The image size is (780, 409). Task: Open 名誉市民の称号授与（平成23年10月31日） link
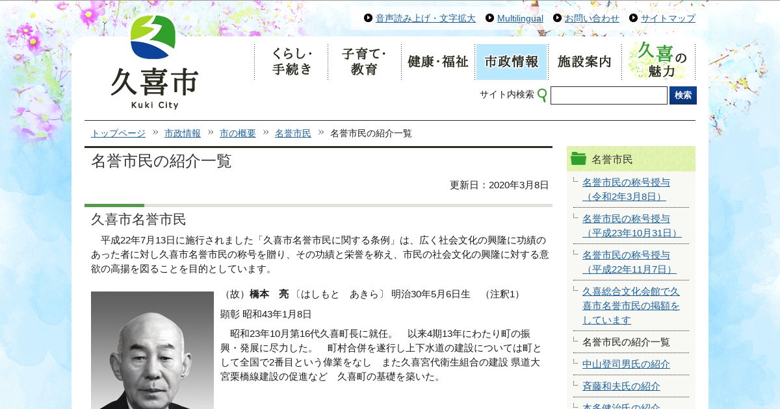pyautogui.click(x=632, y=225)
